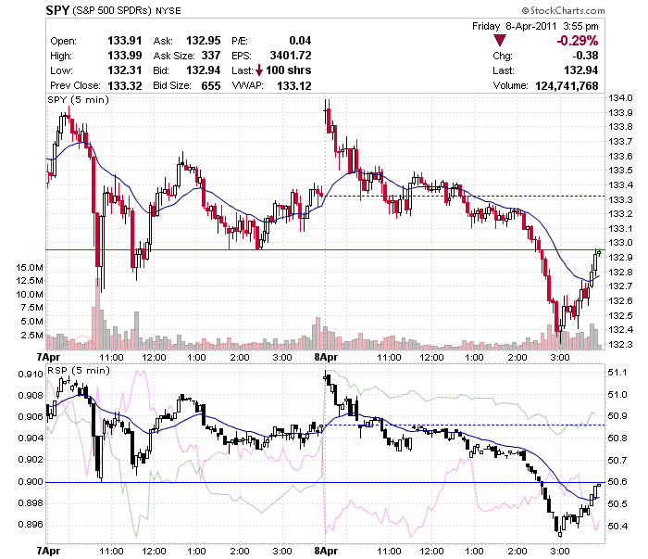Click the Ask Size value 337
648x559 pixels.
coord(211,56)
